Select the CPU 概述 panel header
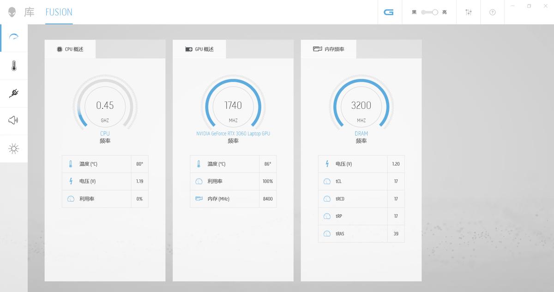Image resolution: width=554 pixels, height=292 pixels. (x=70, y=49)
